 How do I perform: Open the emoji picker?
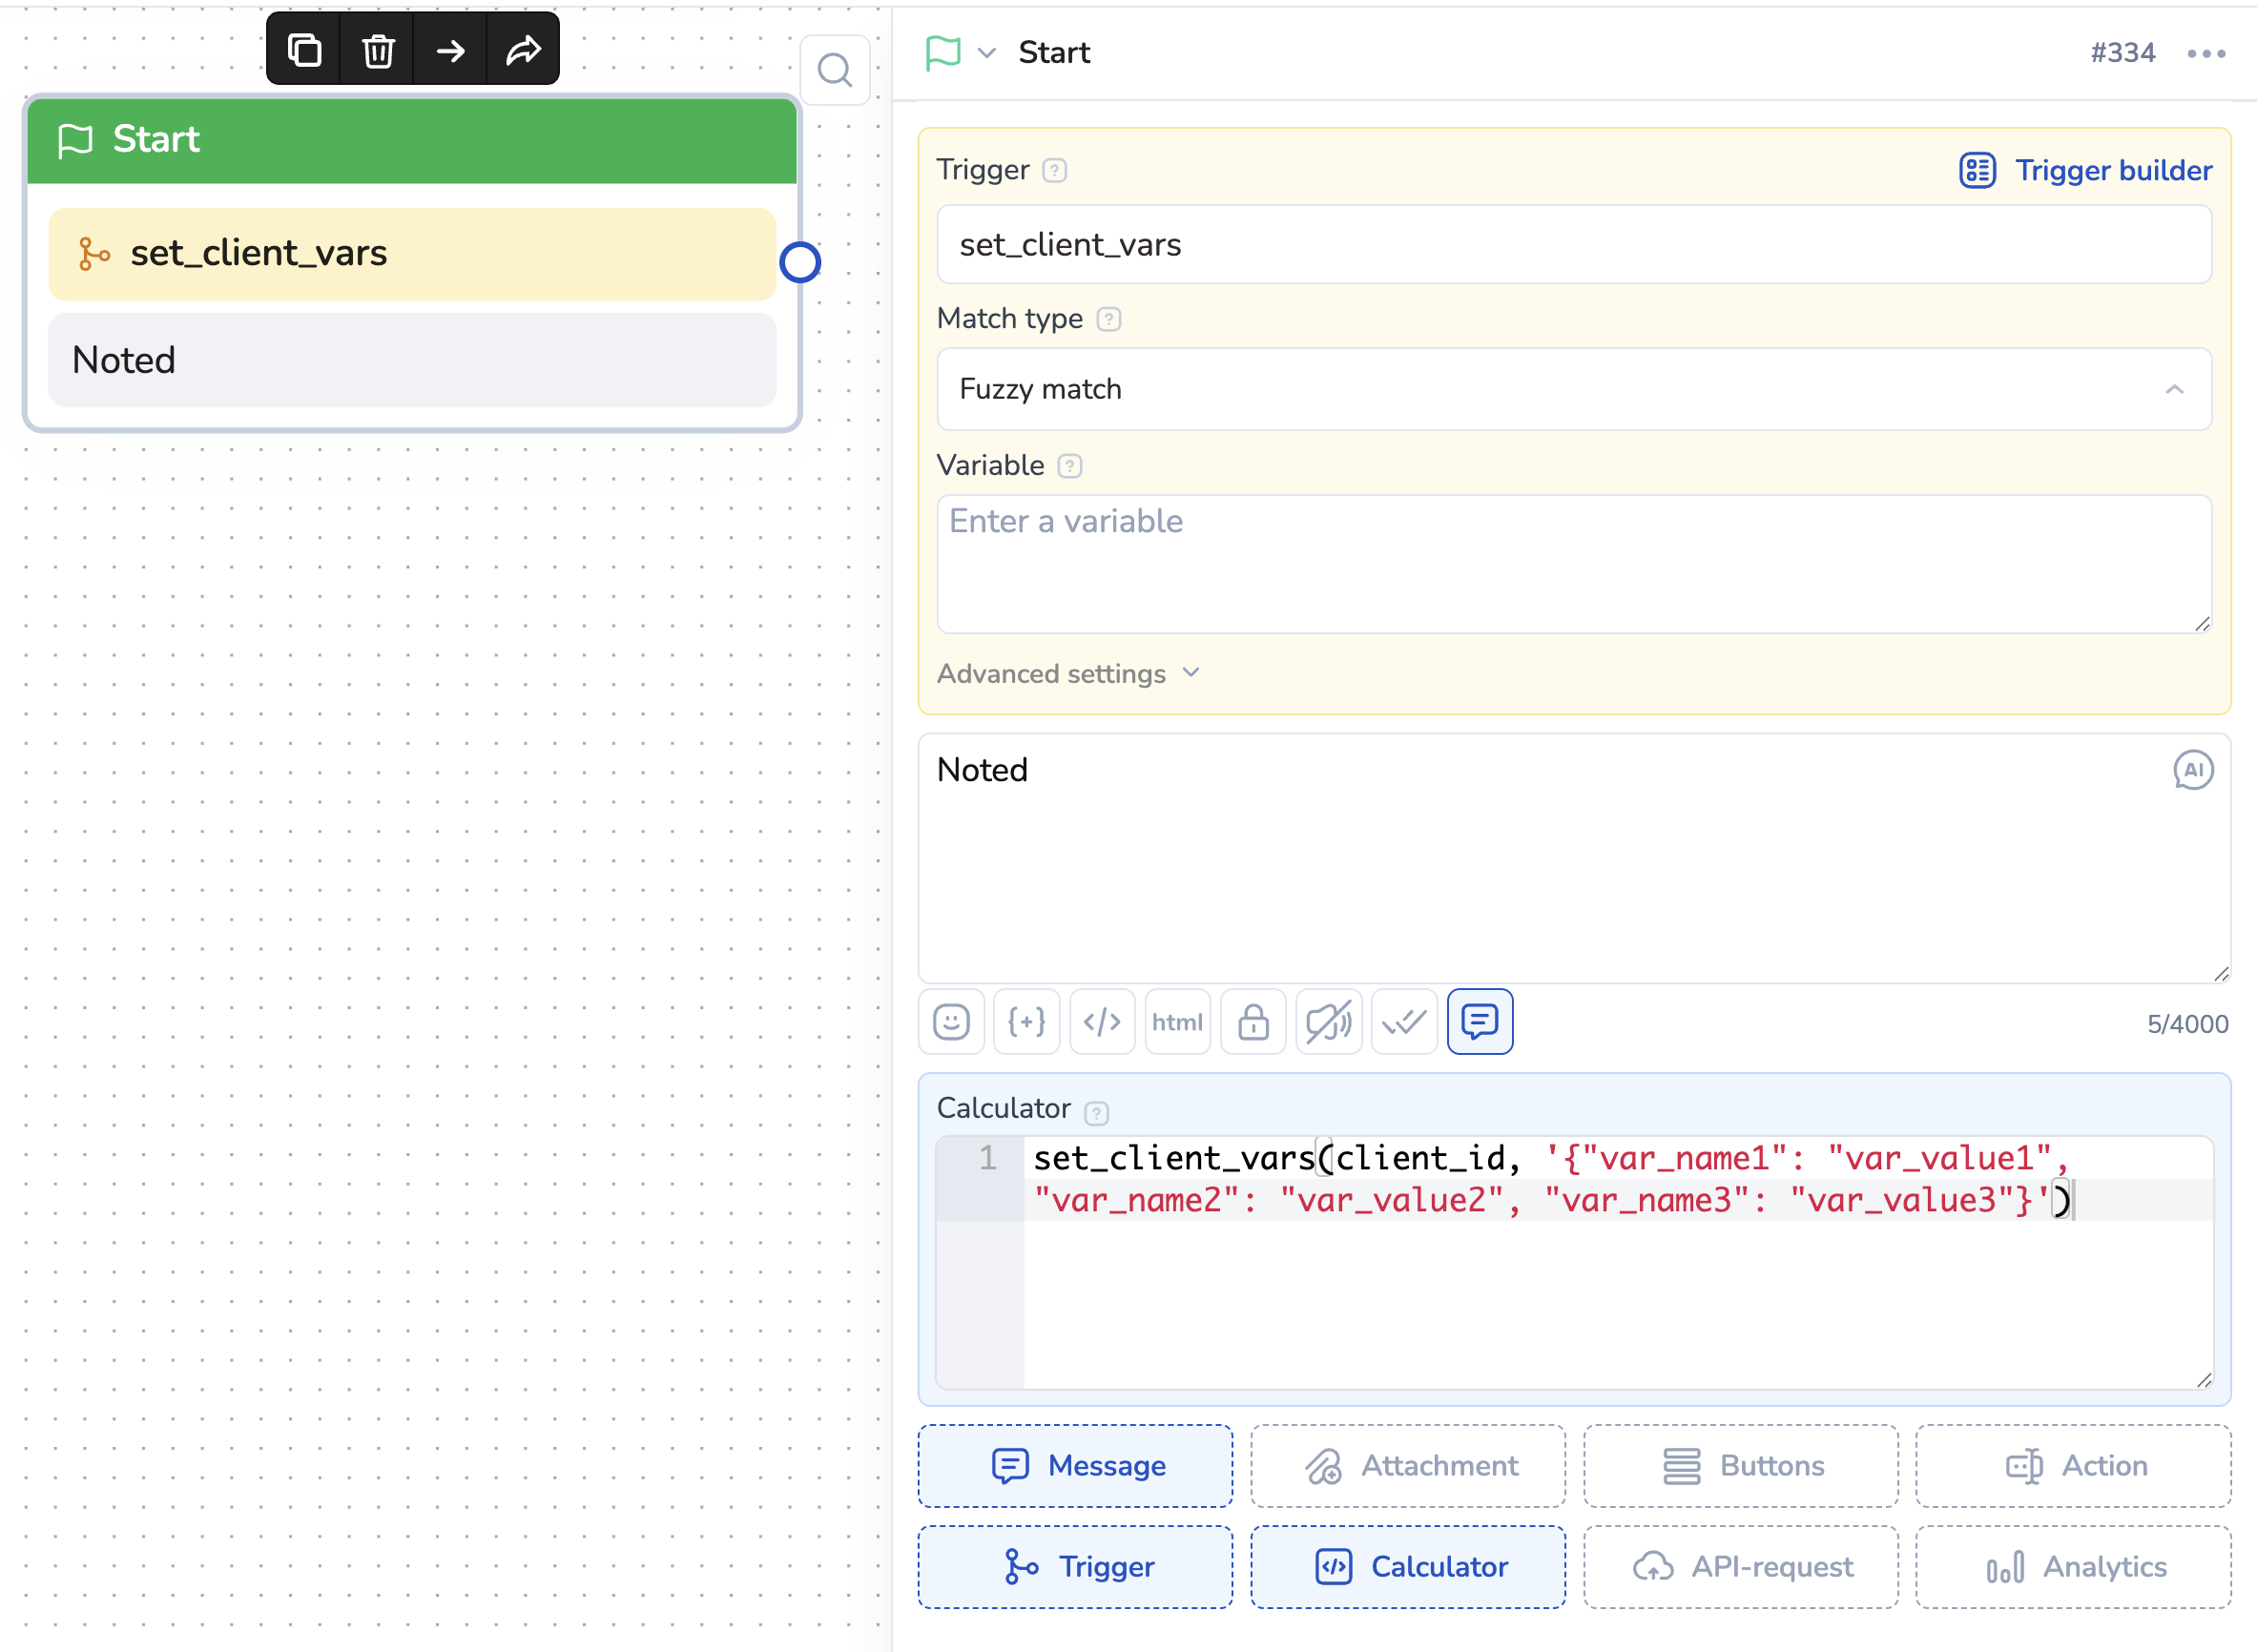pos(951,1022)
